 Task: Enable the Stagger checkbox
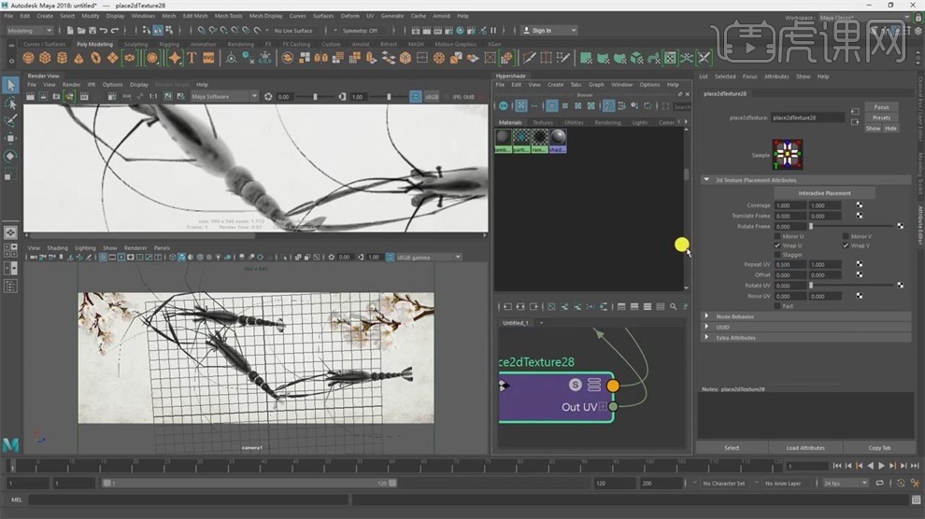[x=777, y=254]
